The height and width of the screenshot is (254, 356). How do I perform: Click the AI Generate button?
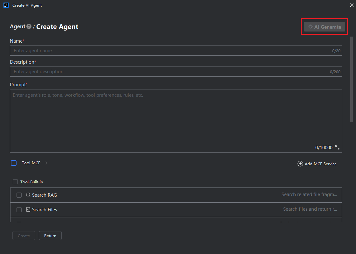324,27
